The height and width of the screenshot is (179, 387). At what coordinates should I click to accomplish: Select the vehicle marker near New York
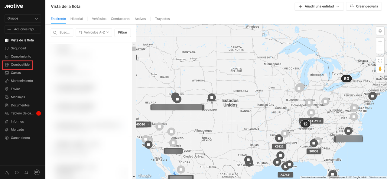tap(372, 96)
